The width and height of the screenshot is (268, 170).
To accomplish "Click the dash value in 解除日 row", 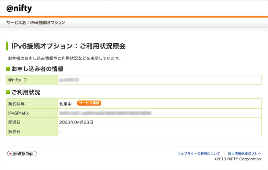I will [60, 132].
